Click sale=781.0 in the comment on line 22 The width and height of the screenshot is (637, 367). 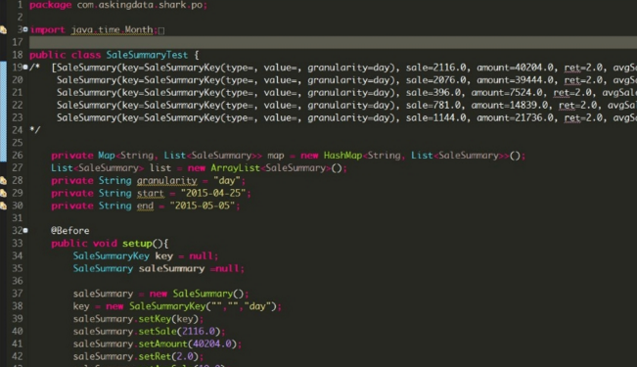(433, 106)
